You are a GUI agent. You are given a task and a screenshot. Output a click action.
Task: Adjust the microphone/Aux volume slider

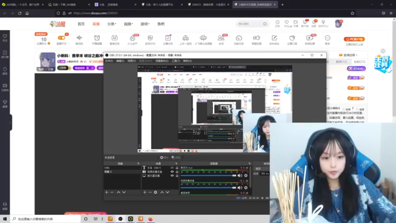coord(208,175)
